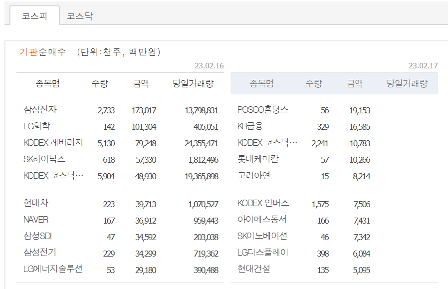This screenshot has height=289, width=448.
Task: Select NAVER daily volume 959,443
Action: point(206,221)
